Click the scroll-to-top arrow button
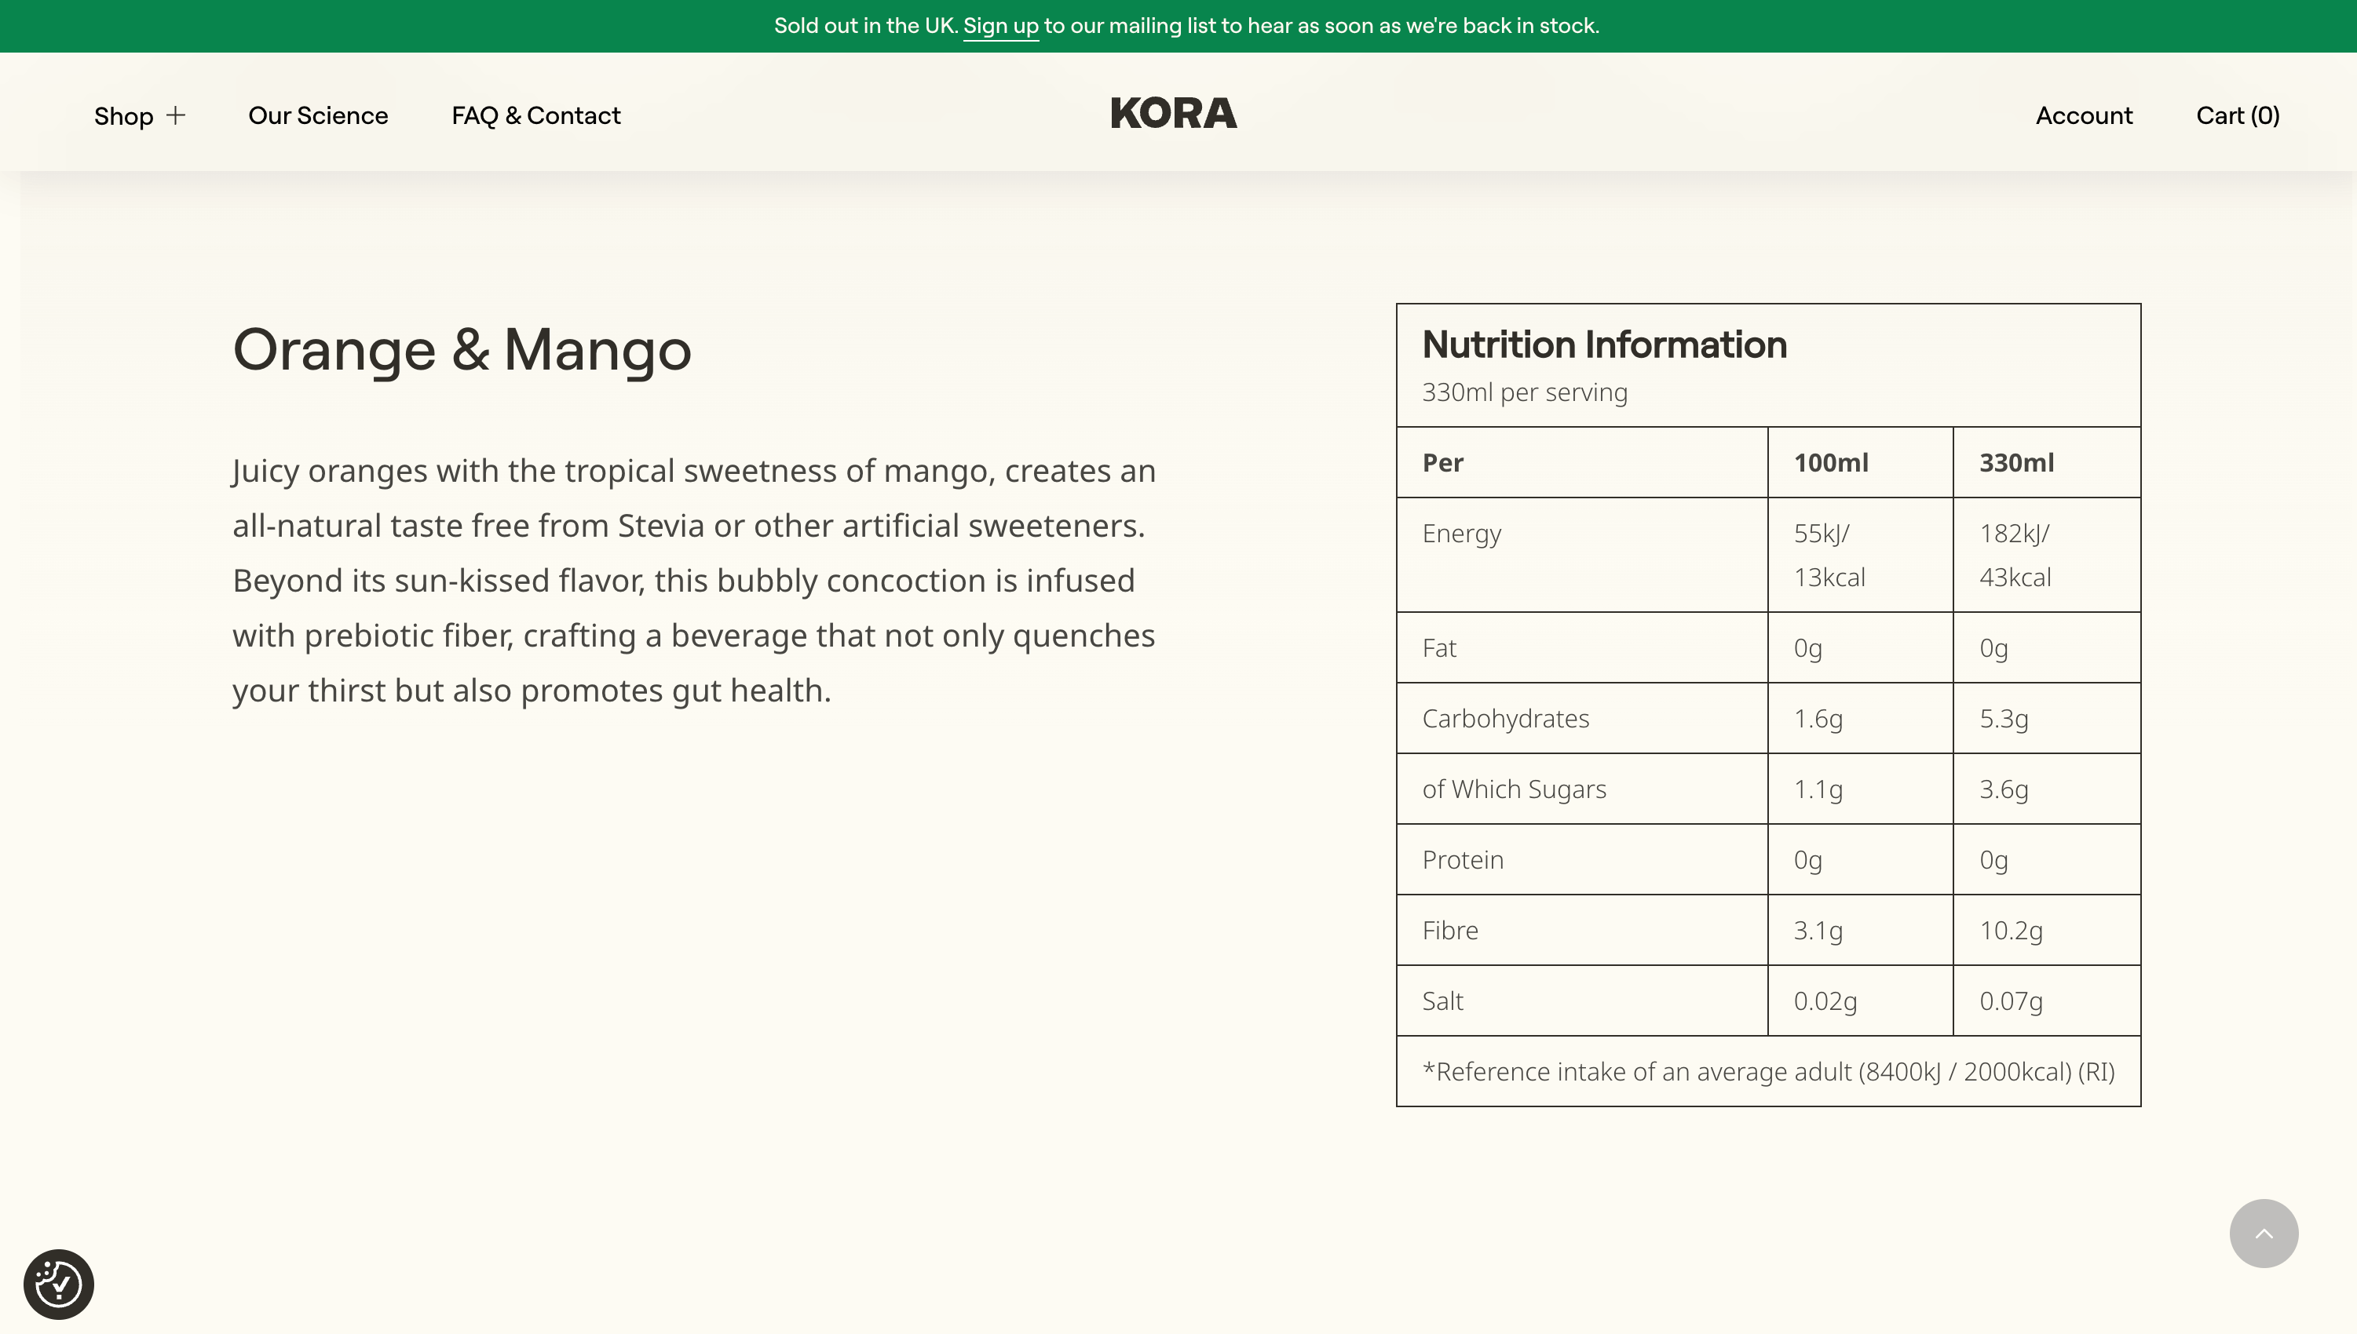Image resolution: width=2357 pixels, height=1334 pixels. pos(2264,1234)
